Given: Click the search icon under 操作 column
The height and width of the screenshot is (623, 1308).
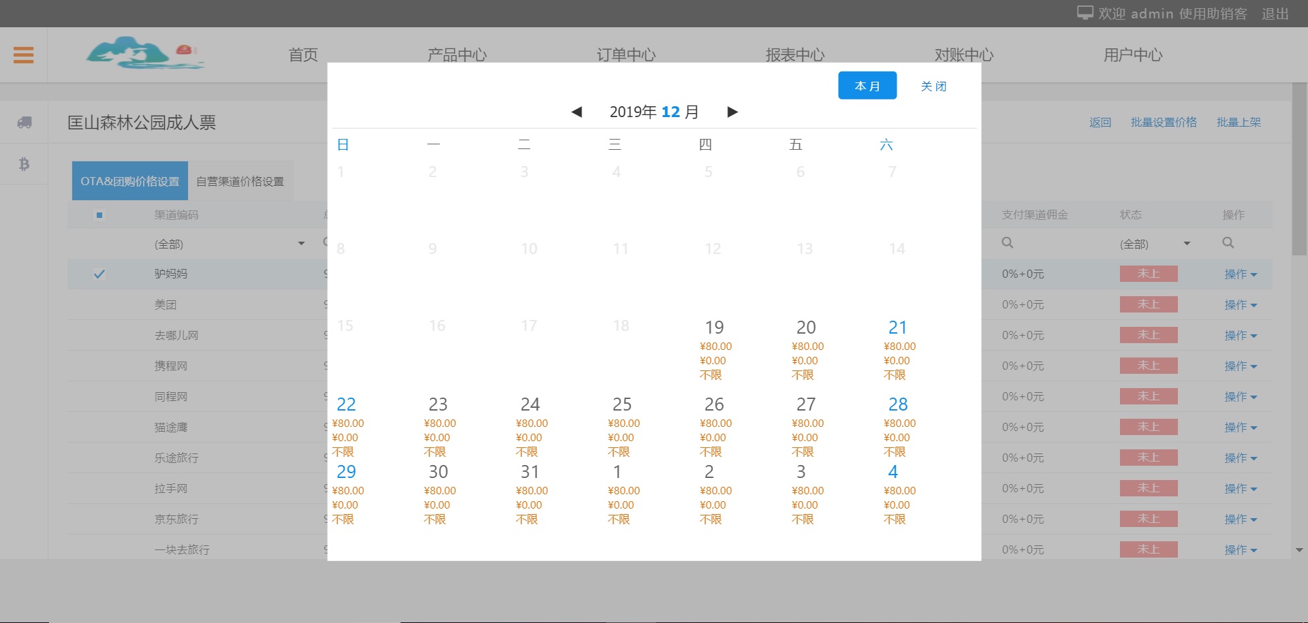Looking at the screenshot, I should click(1228, 243).
